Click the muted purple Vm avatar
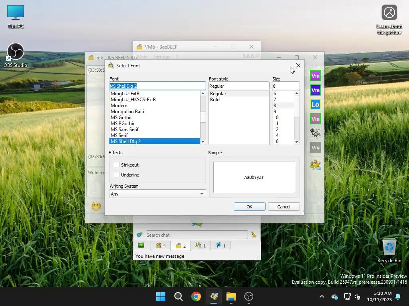The width and height of the screenshot is (409, 306). coord(316,119)
